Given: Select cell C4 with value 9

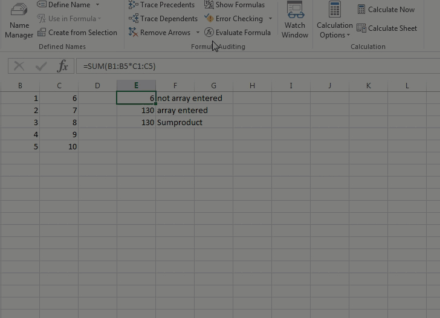Looking at the screenshot, I should [59, 134].
